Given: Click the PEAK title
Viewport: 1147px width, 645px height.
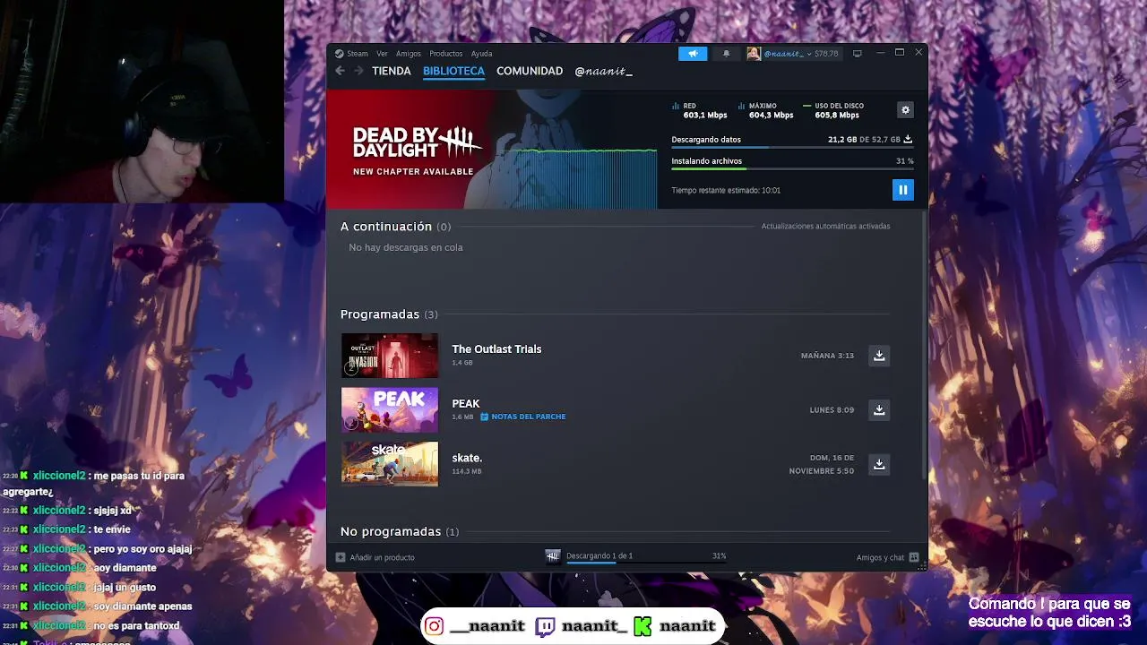Looking at the screenshot, I should point(466,404).
